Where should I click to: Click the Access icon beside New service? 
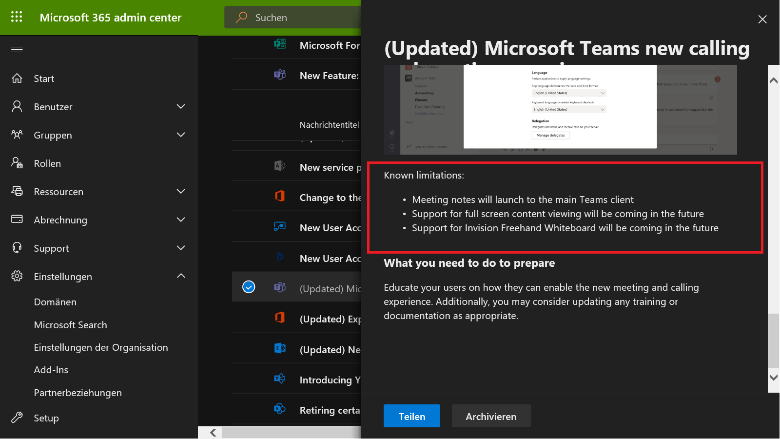pos(280,166)
